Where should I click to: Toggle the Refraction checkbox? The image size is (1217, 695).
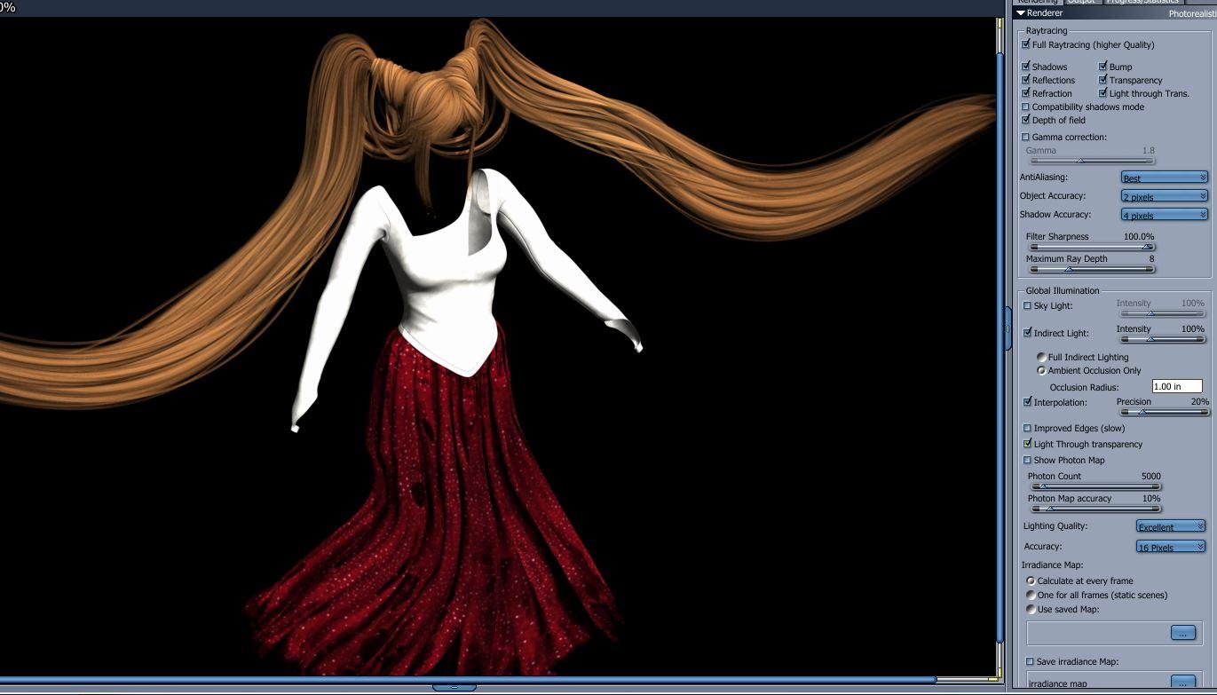1026,93
